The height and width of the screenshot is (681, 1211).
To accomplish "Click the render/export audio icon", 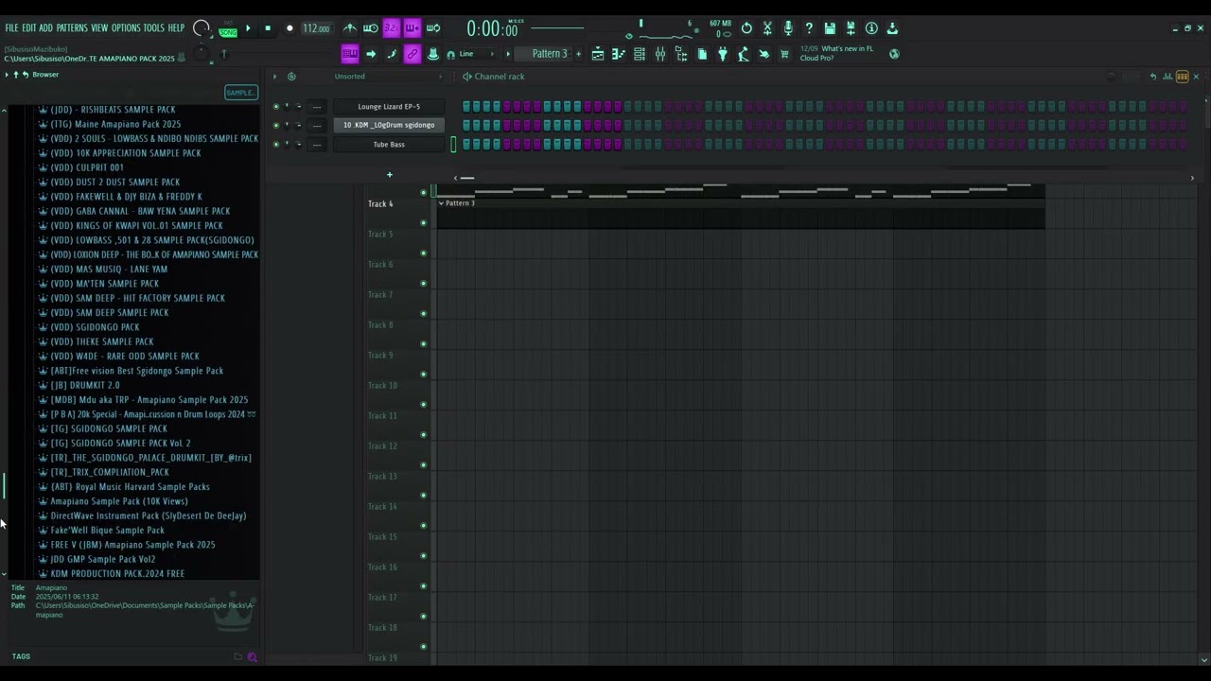I will click(851, 28).
